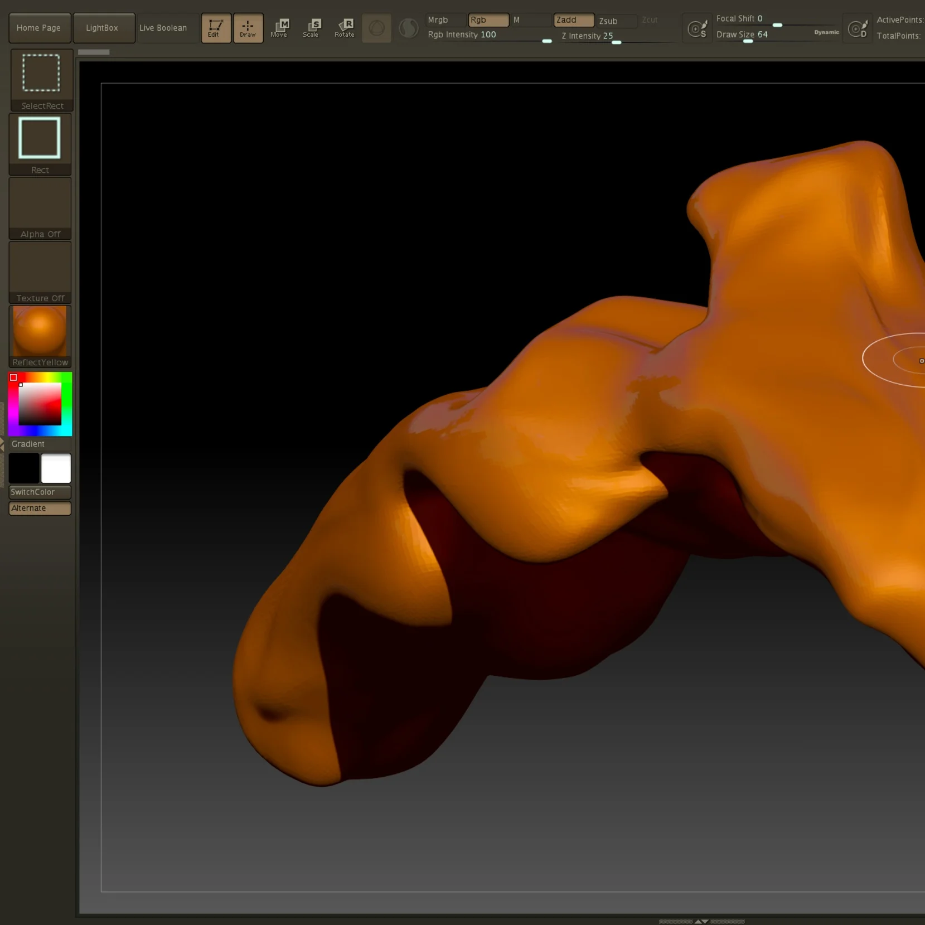This screenshot has width=925, height=925.
Task: Click the D brush size icon
Action: (x=858, y=28)
